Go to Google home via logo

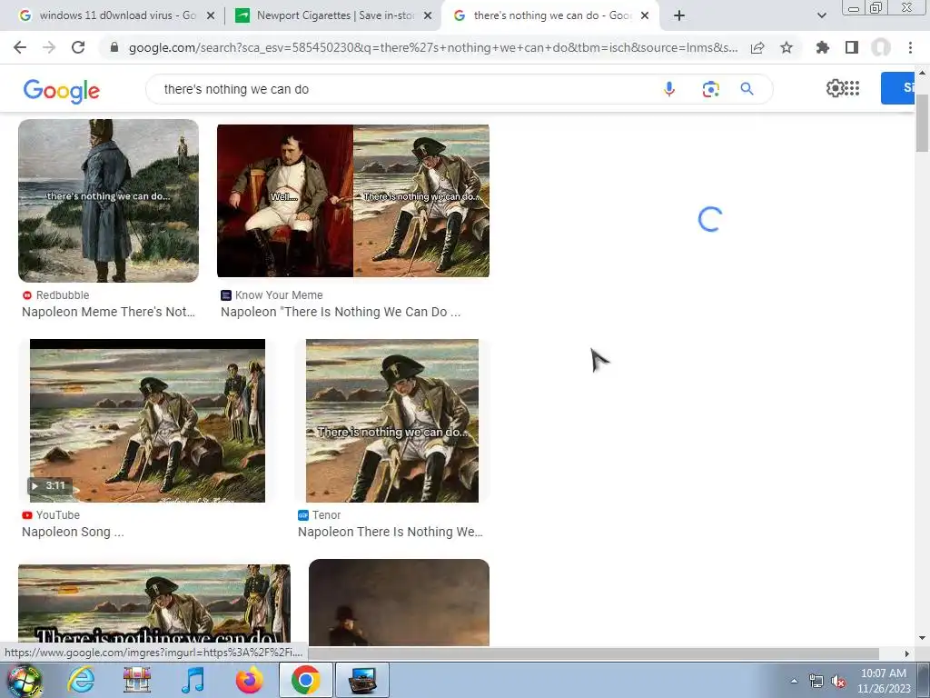(x=62, y=91)
